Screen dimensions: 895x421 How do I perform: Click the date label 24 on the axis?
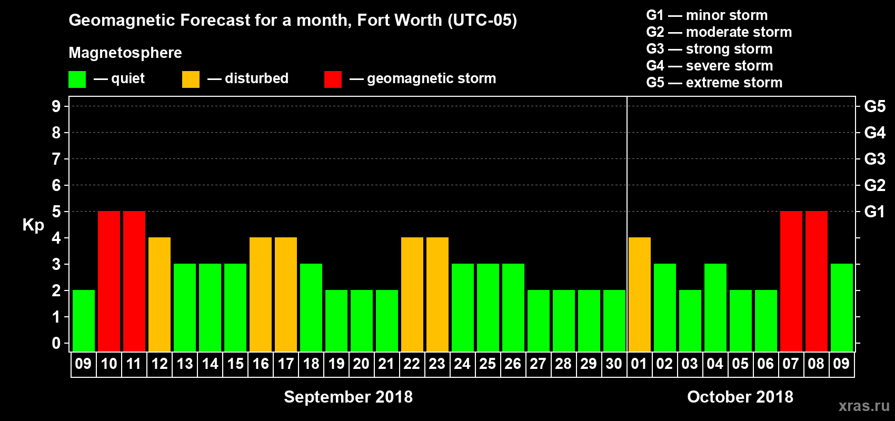tap(463, 364)
